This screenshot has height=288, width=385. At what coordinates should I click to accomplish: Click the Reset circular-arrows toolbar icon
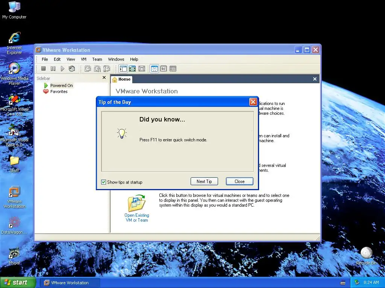click(x=72, y=69)
